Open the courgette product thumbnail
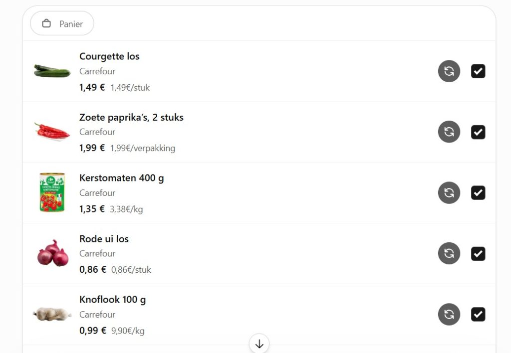 52,71
